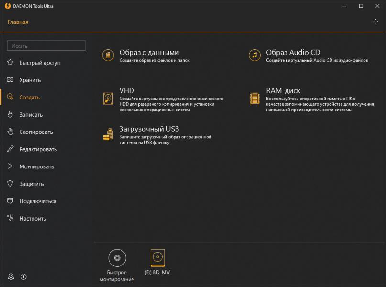The width and height of the screenshot is (386, 287).
Task: Open Настроить settings section
Action: click(33, 219)
